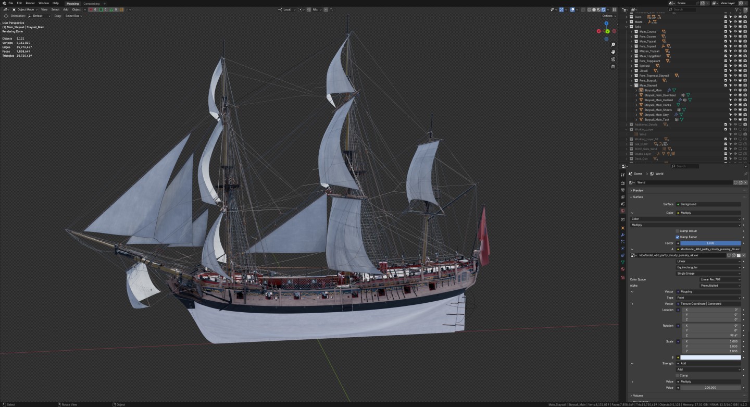
Task: Click the outliner filter funnel icon
Action: click(x=737, y=9)
